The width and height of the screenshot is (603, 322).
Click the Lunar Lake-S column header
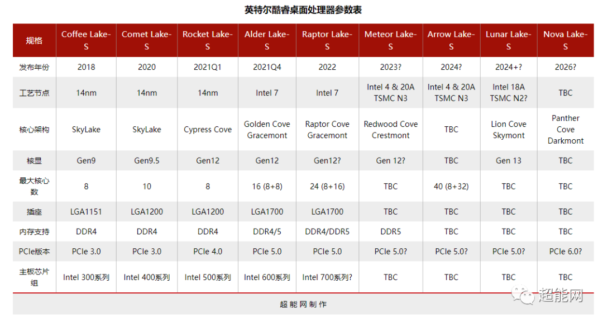coord(509,40)
